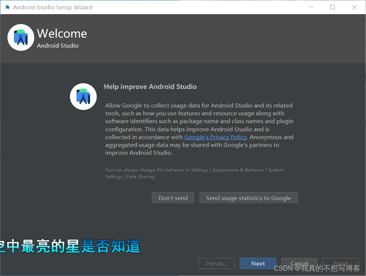Choose Send usage statistics to Google

(248, 198)
